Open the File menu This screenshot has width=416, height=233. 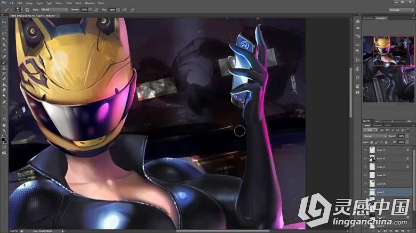point(12,3)
